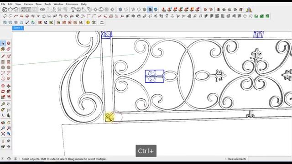Open the Edit menu
The height and width of the screenshot is (164, 292).
10,4
